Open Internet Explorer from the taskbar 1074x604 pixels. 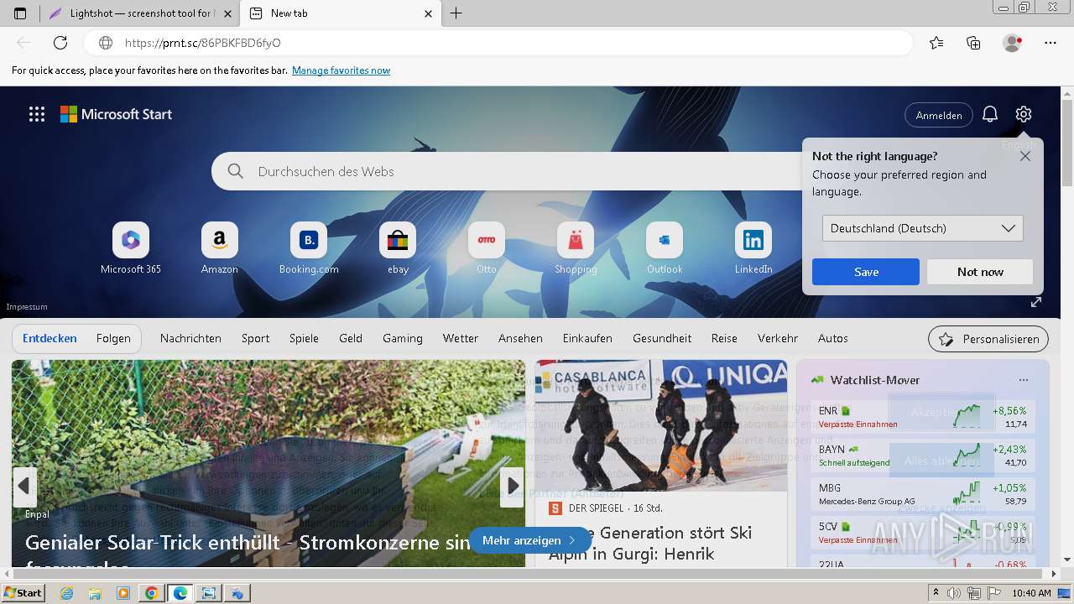point(66,593)
